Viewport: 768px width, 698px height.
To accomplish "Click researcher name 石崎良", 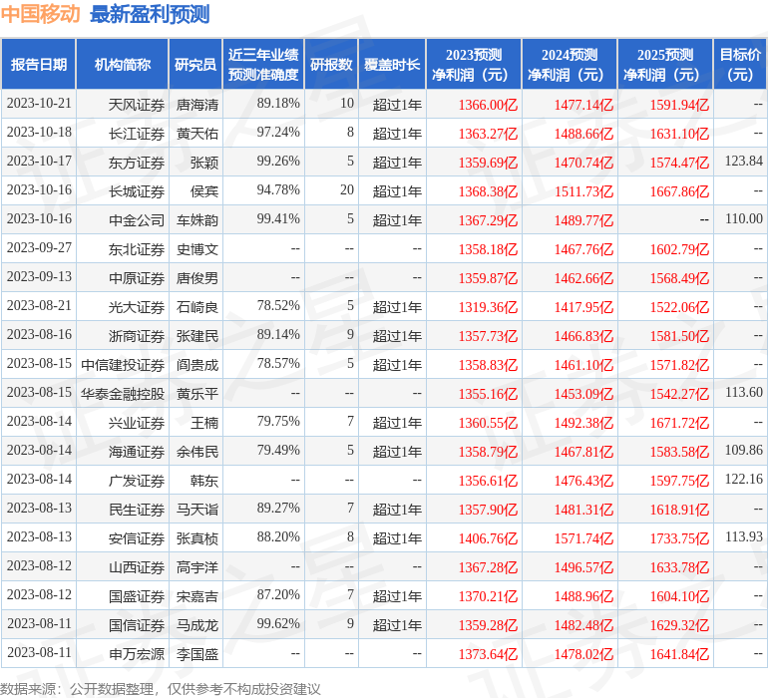I will coord(196,307).
